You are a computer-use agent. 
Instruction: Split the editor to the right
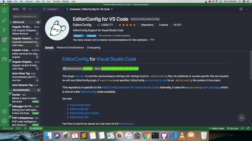(241, 9)
